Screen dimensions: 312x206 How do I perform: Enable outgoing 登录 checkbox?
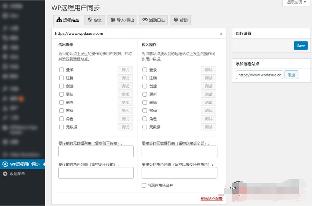tap(62, 70)
